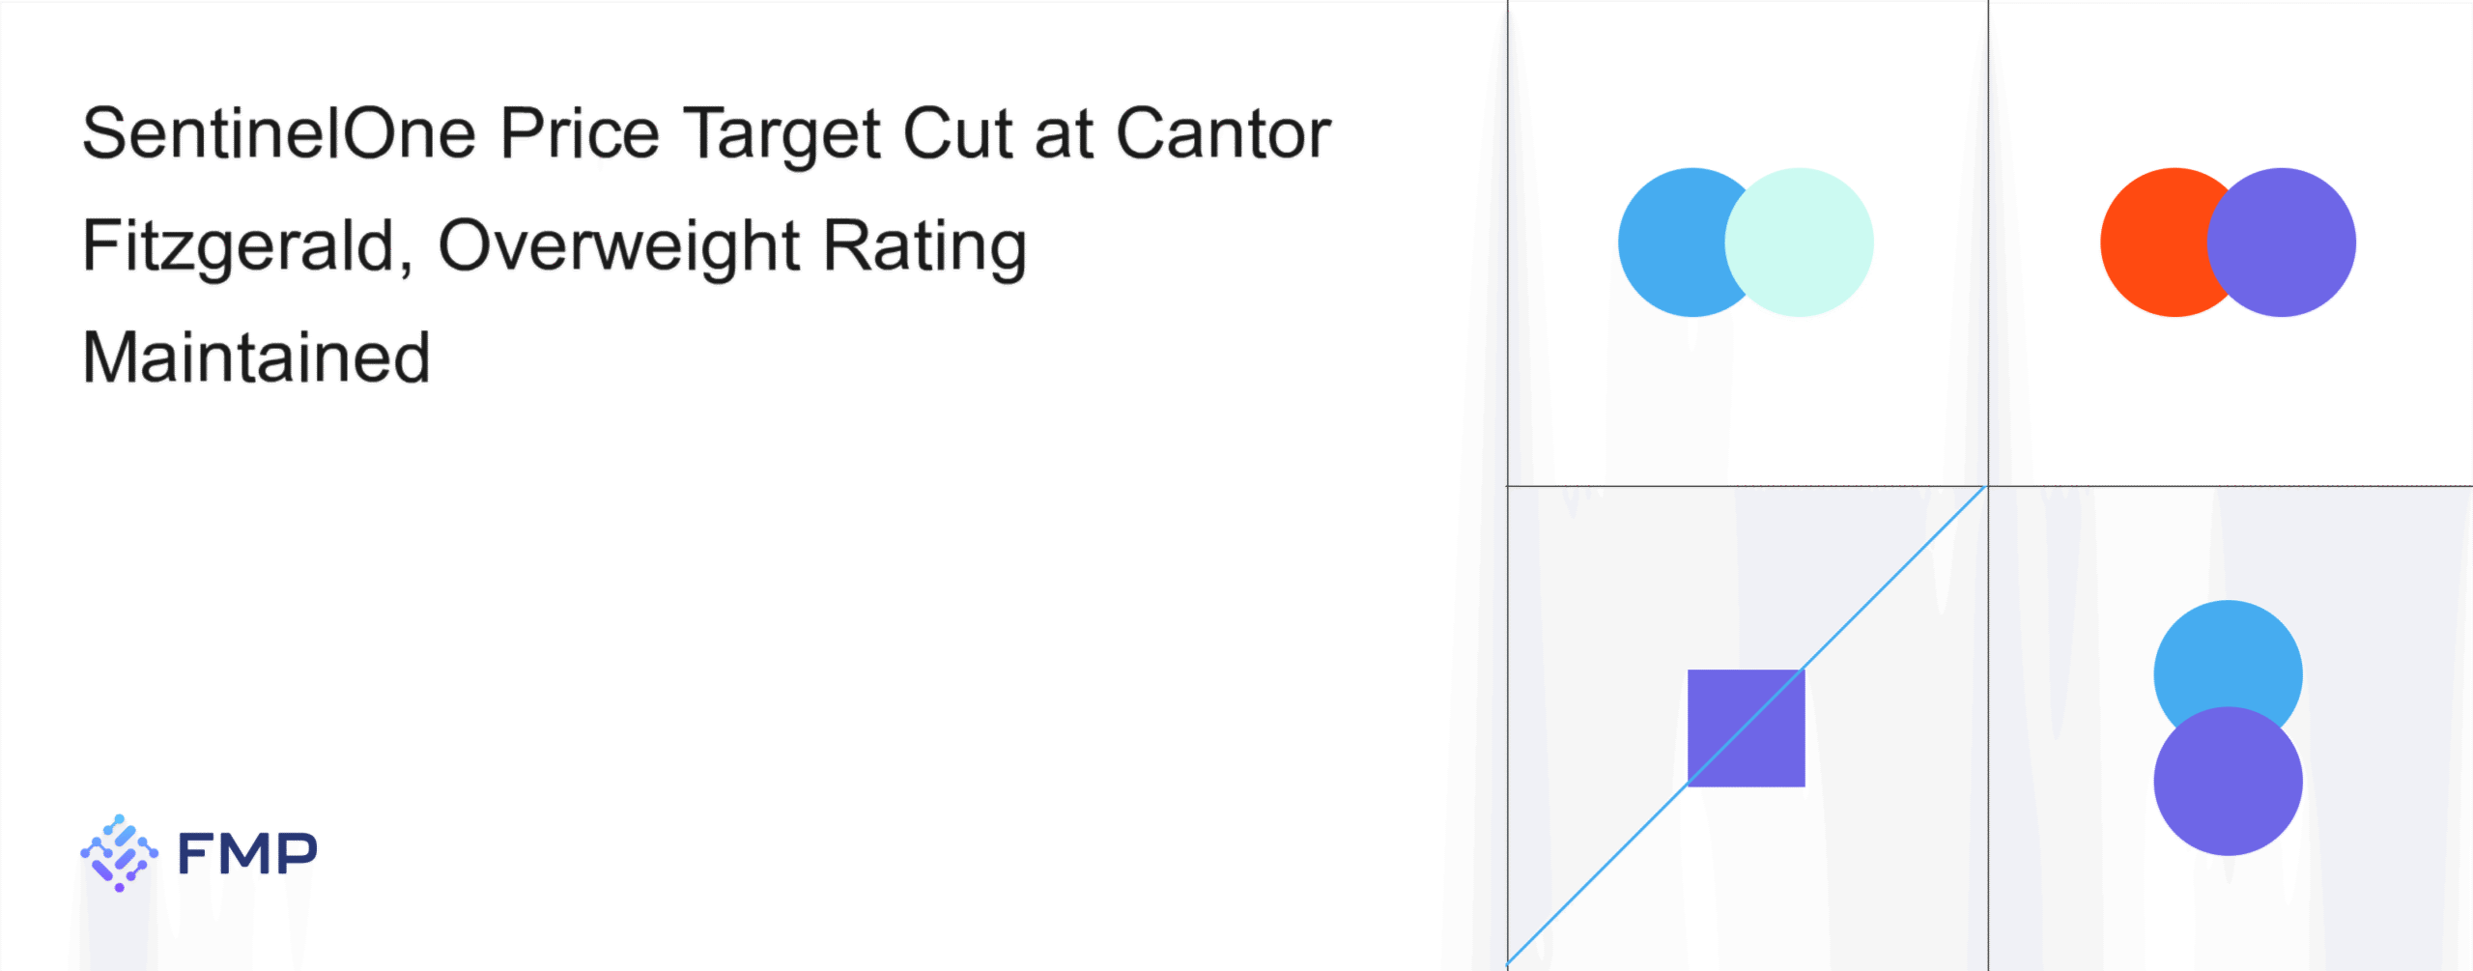2473x971 pixels.
Task: Click the word Rating in the headline
Action: (924, 245)
